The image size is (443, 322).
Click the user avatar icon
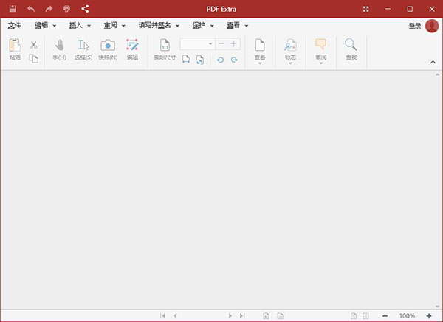pyautogui.click(x=432, y=26)
